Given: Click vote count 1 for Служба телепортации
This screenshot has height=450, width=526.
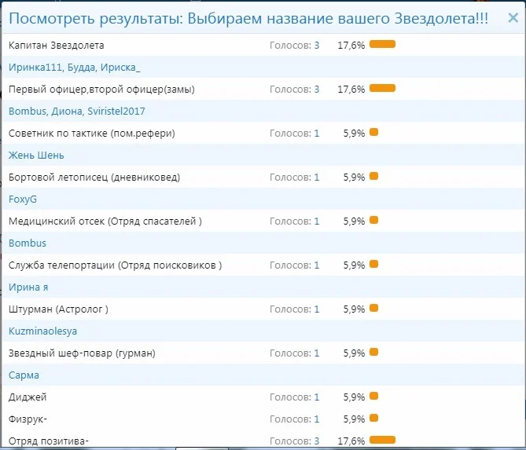Looking at the screenshot, I should tap(317, 265).
